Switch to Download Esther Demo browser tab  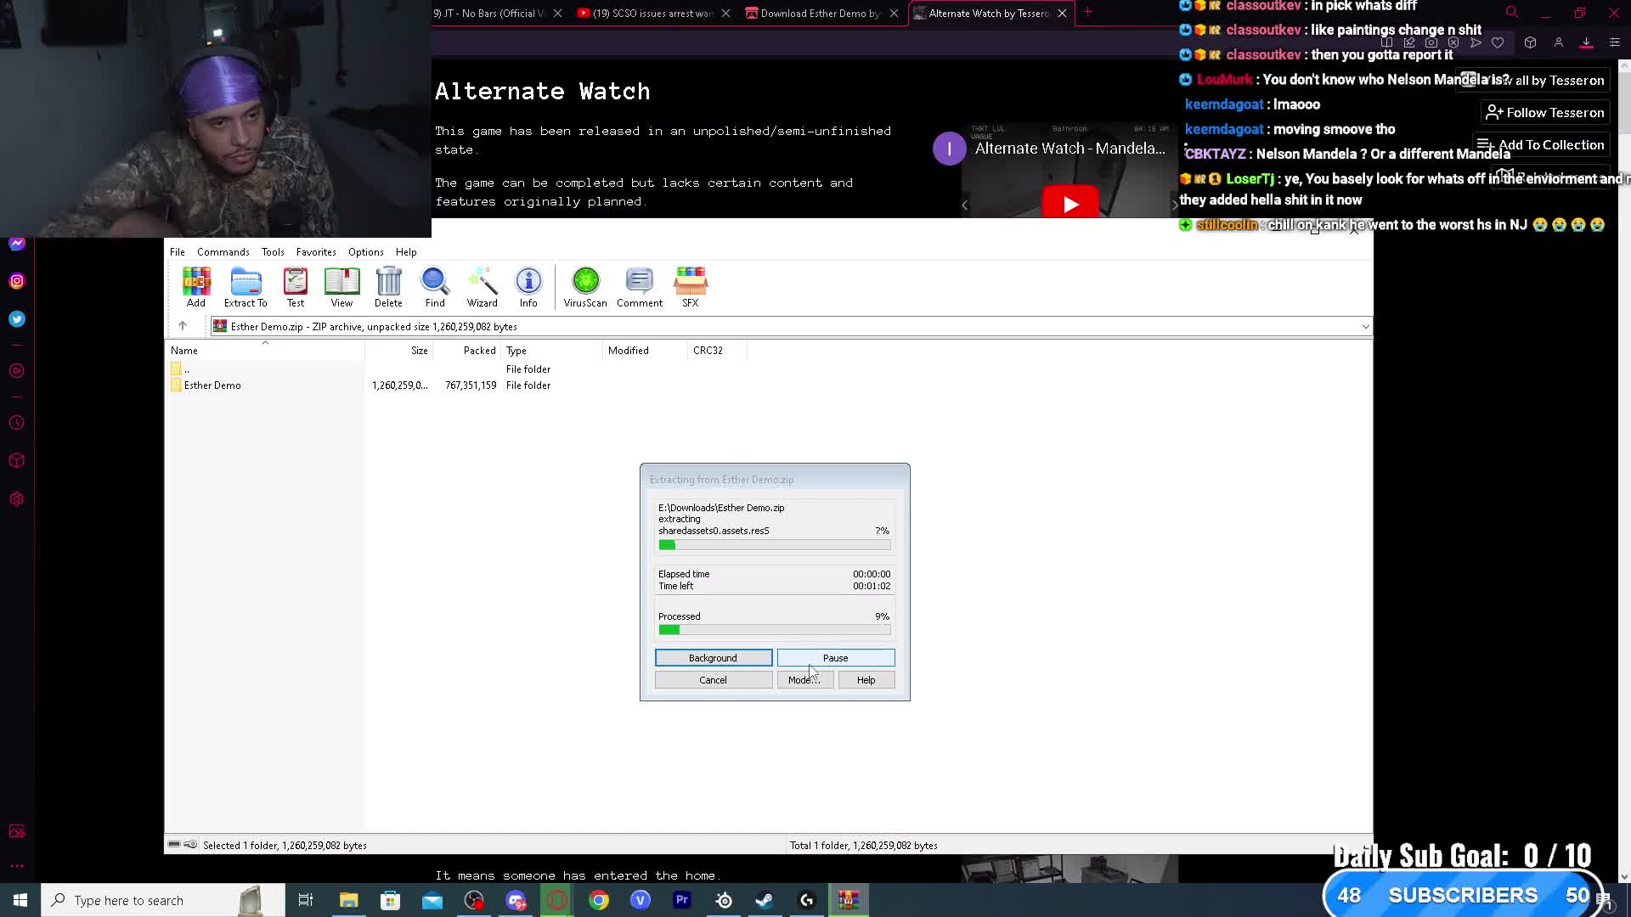(821, 13)
